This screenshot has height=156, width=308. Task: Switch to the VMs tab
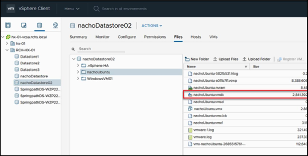(x=213, y=37)
